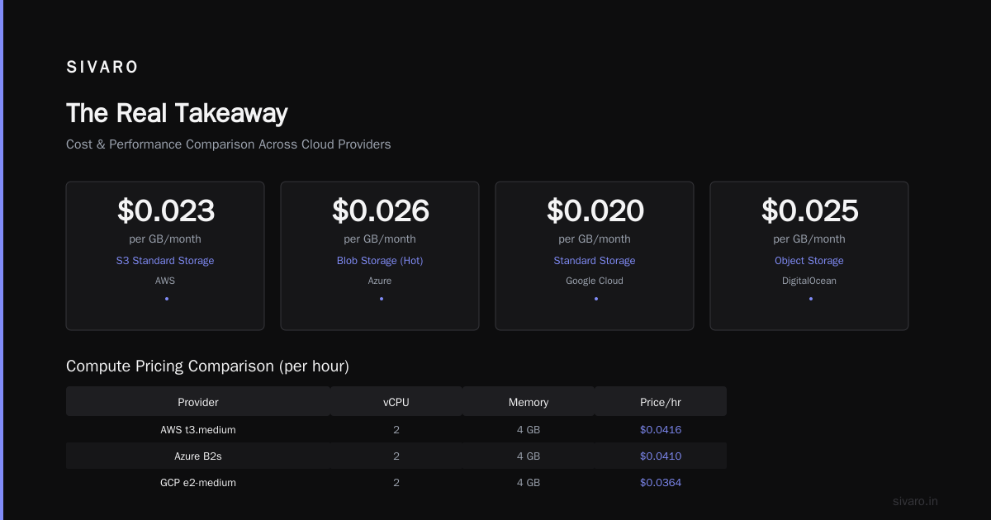Click the dot under AWS card
The image size is (991, 520).
(x=166, y=299)
